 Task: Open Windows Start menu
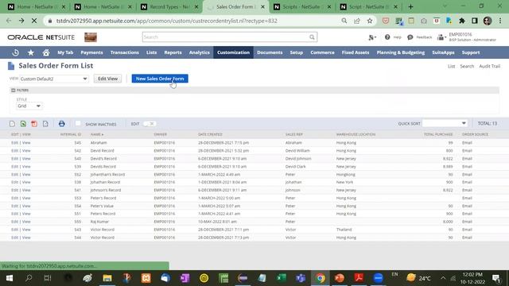[10, 278]
